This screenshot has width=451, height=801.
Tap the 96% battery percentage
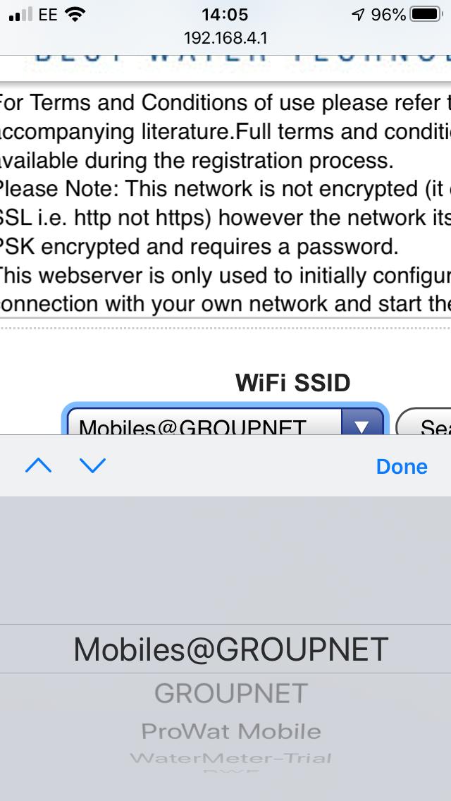pyautogui.click(x=388, y=16)
